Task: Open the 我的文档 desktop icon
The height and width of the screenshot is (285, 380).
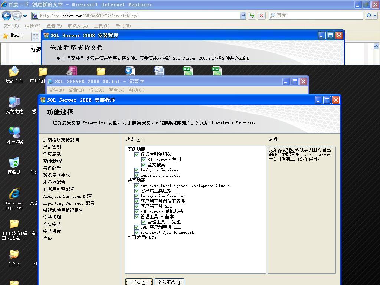Action: (14, 73)
